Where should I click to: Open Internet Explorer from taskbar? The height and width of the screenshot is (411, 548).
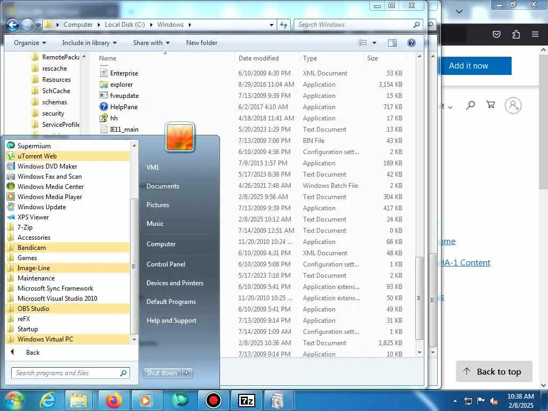tap(48, 400)
